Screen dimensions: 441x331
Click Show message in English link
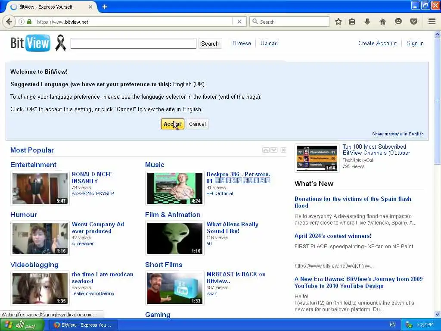tap(398, 134)
